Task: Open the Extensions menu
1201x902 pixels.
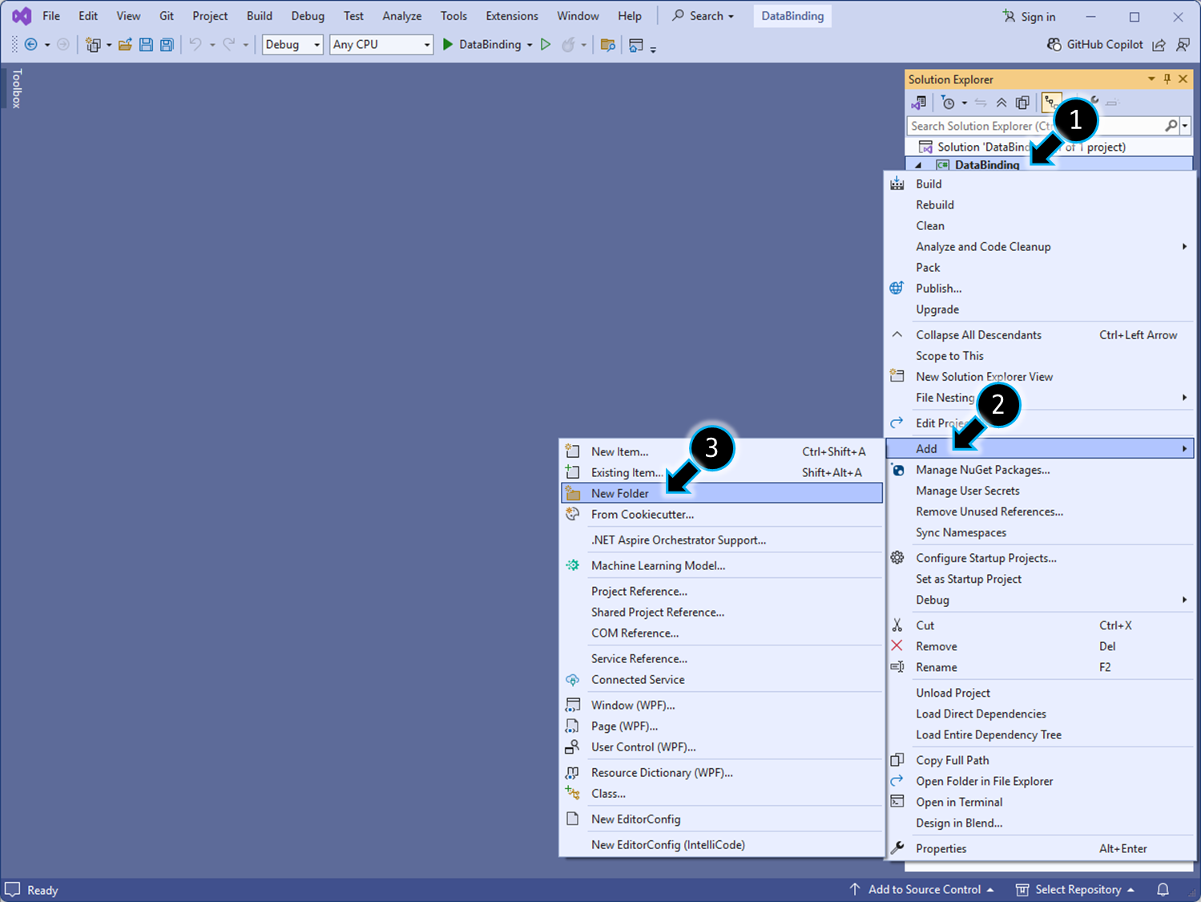Action: pyautogui.click(x=512, y=16)
